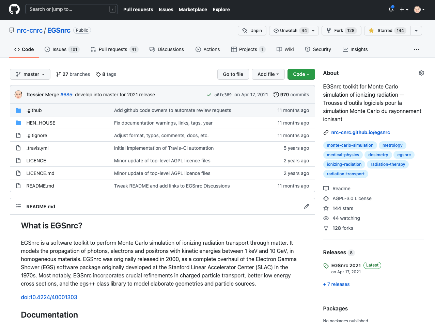Fork the repository

click(x=341, y=31)
